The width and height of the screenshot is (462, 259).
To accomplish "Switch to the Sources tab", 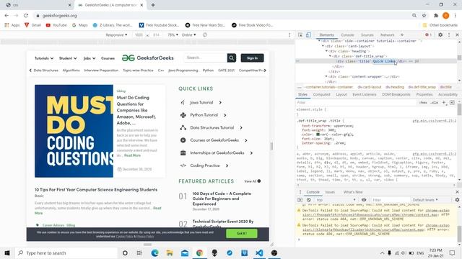I will pyautogui.click(x=367, y=35).
